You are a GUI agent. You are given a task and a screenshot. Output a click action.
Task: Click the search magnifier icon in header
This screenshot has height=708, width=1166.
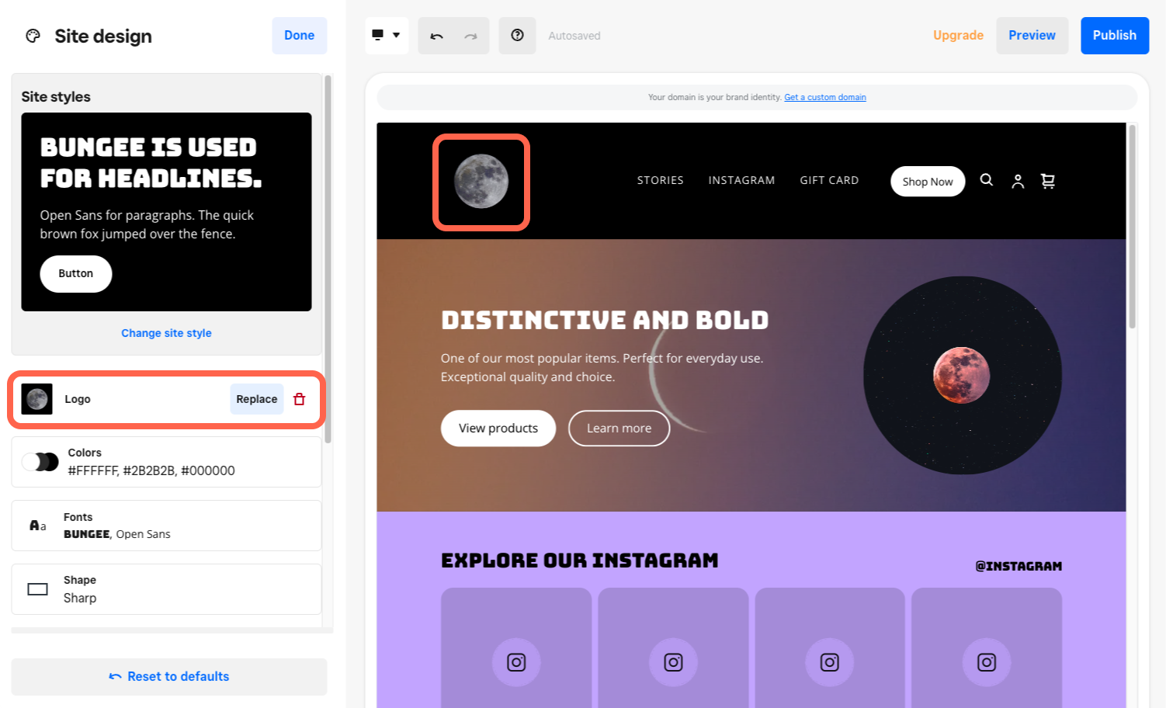click(987, 180)
